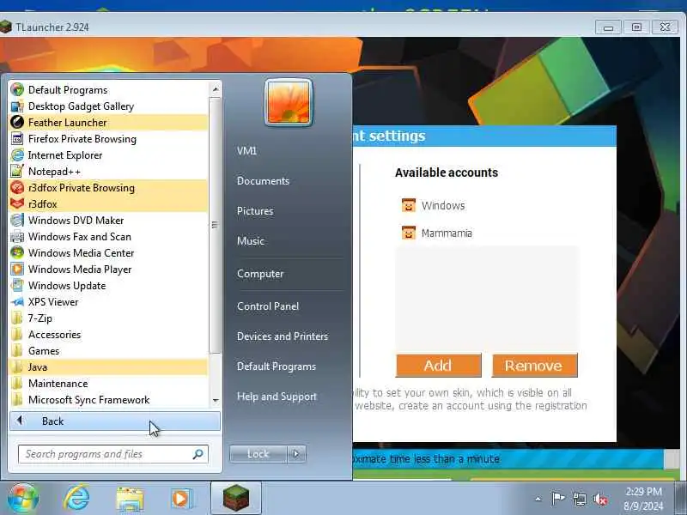Click the programs list scroll up arrow
The image size is (687, 515).
215,89
